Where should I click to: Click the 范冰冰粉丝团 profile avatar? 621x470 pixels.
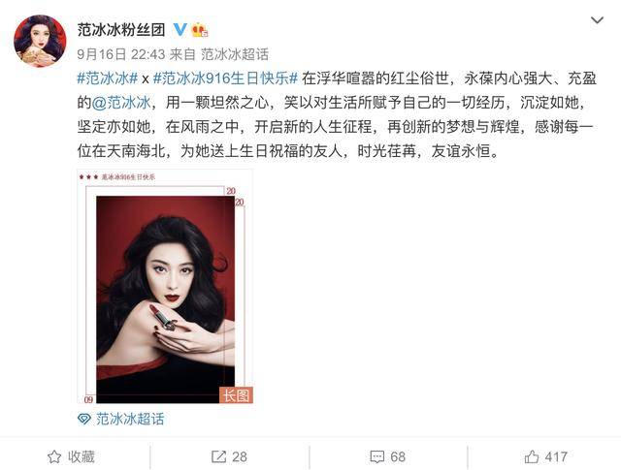(40, 41)
